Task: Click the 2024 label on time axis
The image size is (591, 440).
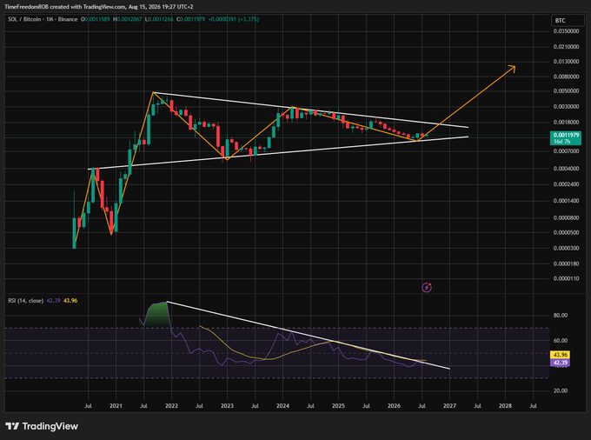Action: pos(282,406)
